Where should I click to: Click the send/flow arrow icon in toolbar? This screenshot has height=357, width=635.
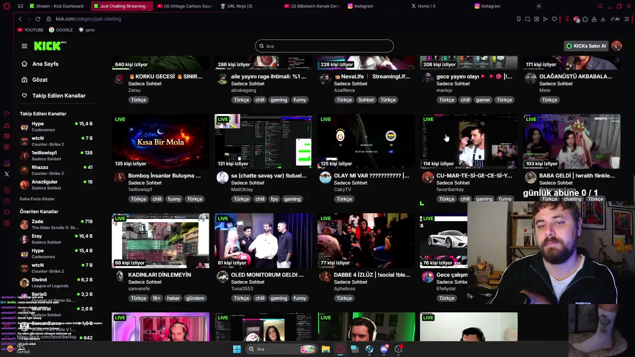pyautogui.click(x=545, y=19)
